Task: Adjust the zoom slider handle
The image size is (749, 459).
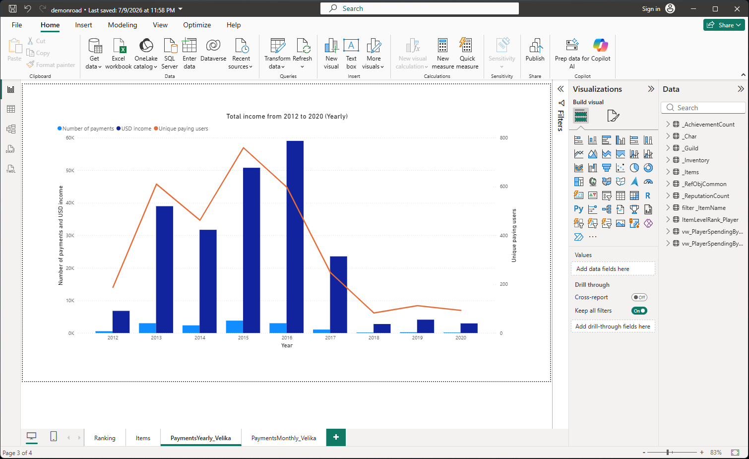Action: [x=669, y=452]
